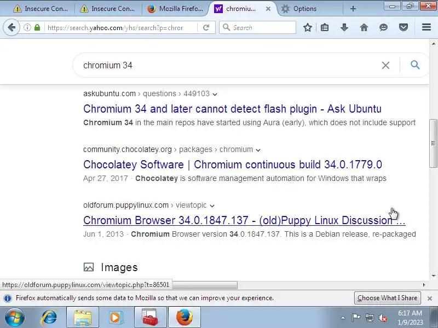Open a new tab with plus button
This screenshot has width=438, height=328.
click(x=353, y=9)
